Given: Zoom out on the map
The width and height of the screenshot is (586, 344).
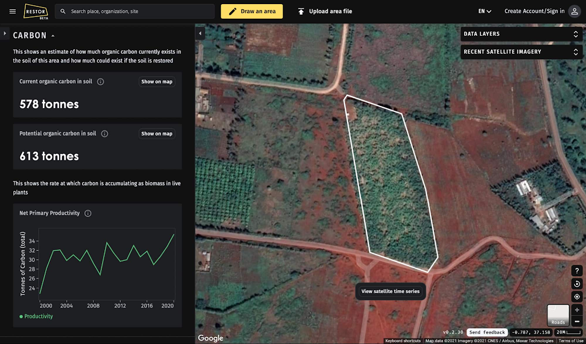Looking at the screenshot, I should (577, 322).
